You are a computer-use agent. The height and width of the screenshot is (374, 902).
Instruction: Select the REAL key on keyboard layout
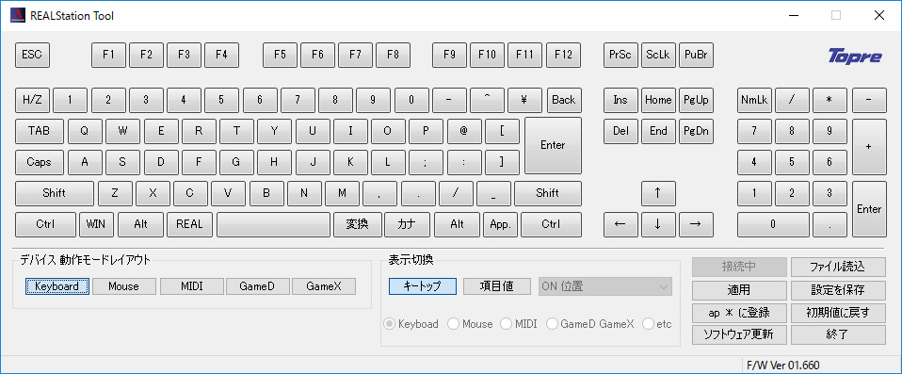(x=190, y=224)
